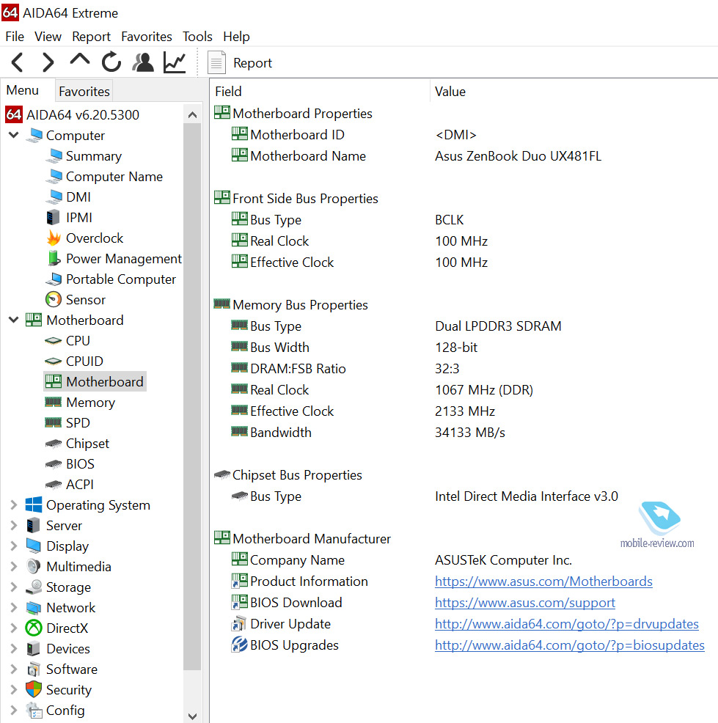Viewport: 718px width, 723px height.
Task: Select Computer Name in the tree
Action: pos(114,177)
